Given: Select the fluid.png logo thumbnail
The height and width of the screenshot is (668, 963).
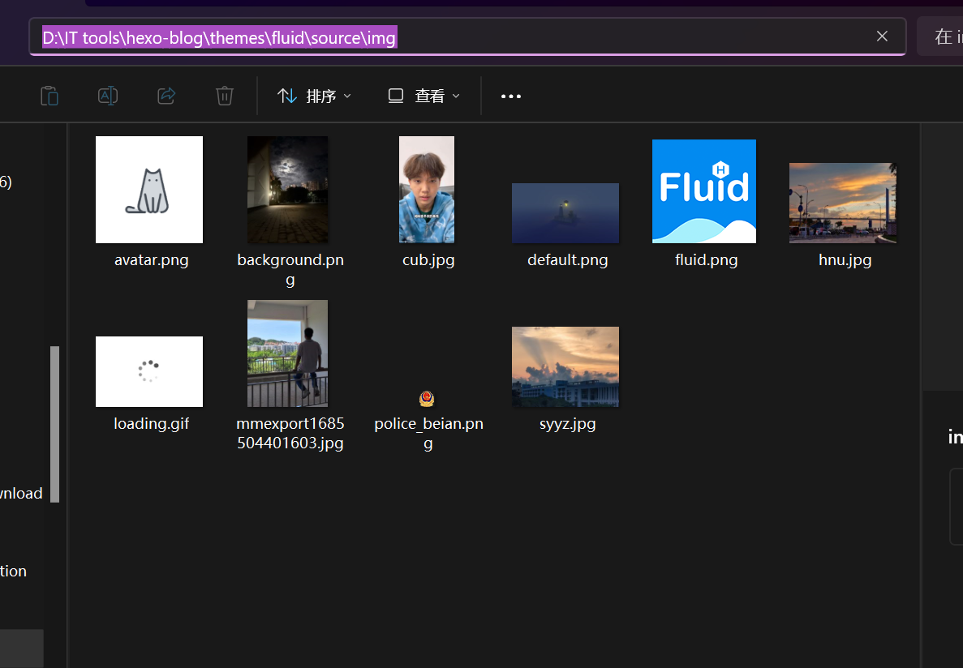Looking at the screenshot, I should (x=704, y=191).
